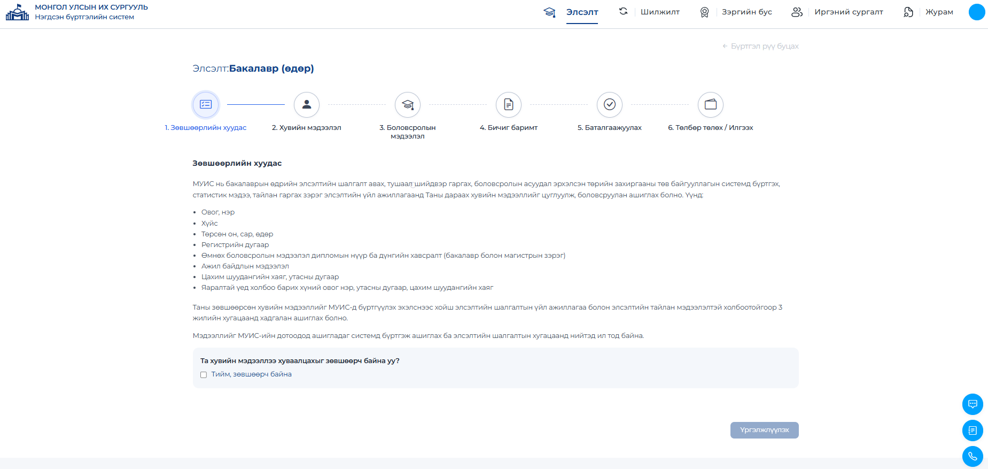Image resolution: width=988 pixels, height=469 pixels.
Task: Click the '6. Төлбөр төлөх / Илгээх' step label
Action: pos(711,128)
